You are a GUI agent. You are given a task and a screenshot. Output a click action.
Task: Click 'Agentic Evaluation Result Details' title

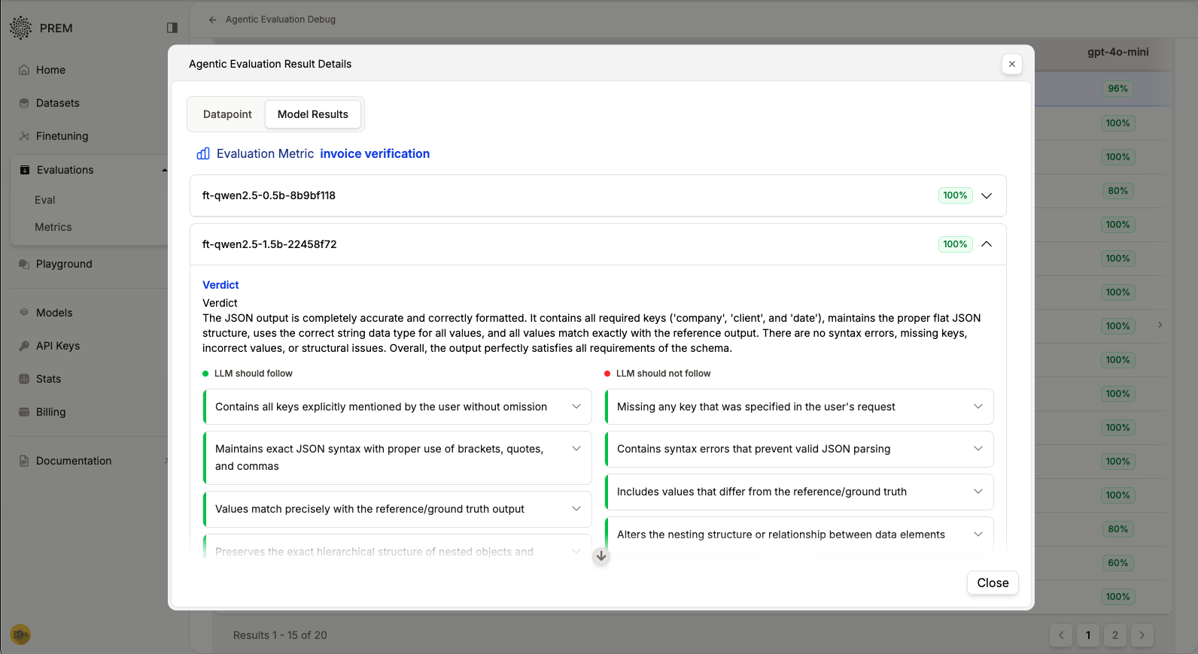[270, 64]
